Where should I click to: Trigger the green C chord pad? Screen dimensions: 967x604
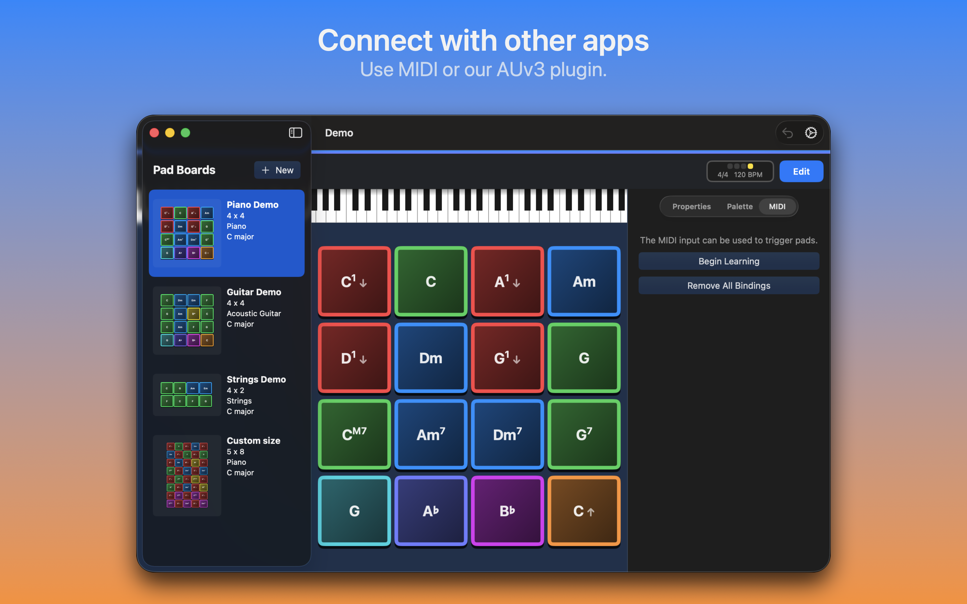431,281
